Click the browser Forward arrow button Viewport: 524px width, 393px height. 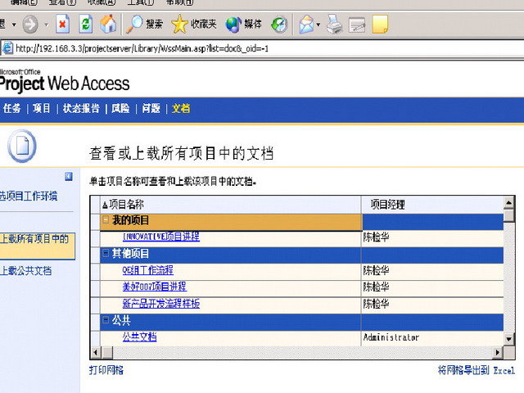click(30, 25)
